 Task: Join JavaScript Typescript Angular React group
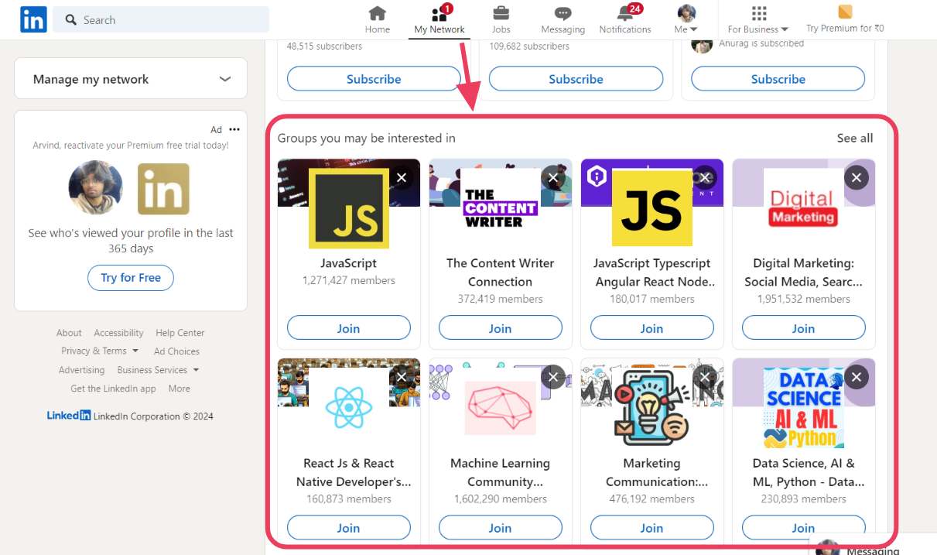[x=651, y=328]
